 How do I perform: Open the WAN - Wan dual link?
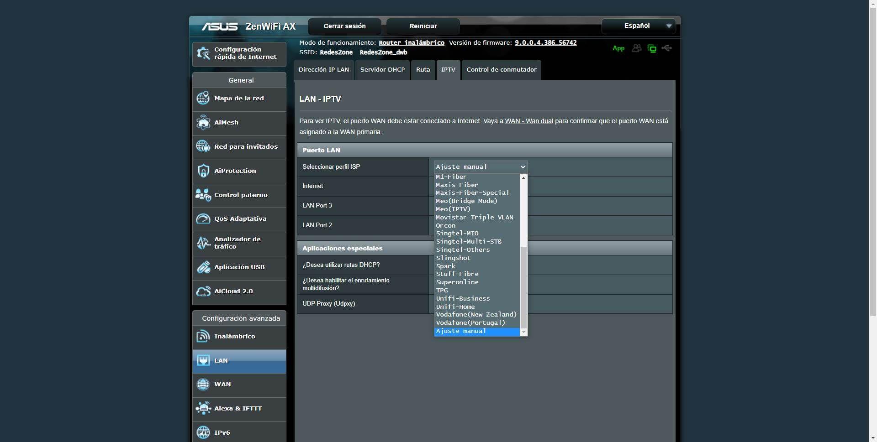[529, 121]
